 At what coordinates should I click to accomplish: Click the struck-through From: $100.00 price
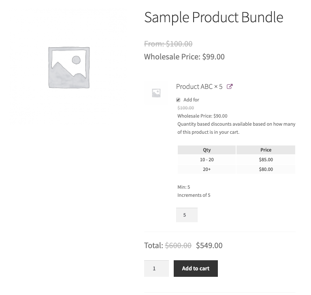tap(168, 44)
